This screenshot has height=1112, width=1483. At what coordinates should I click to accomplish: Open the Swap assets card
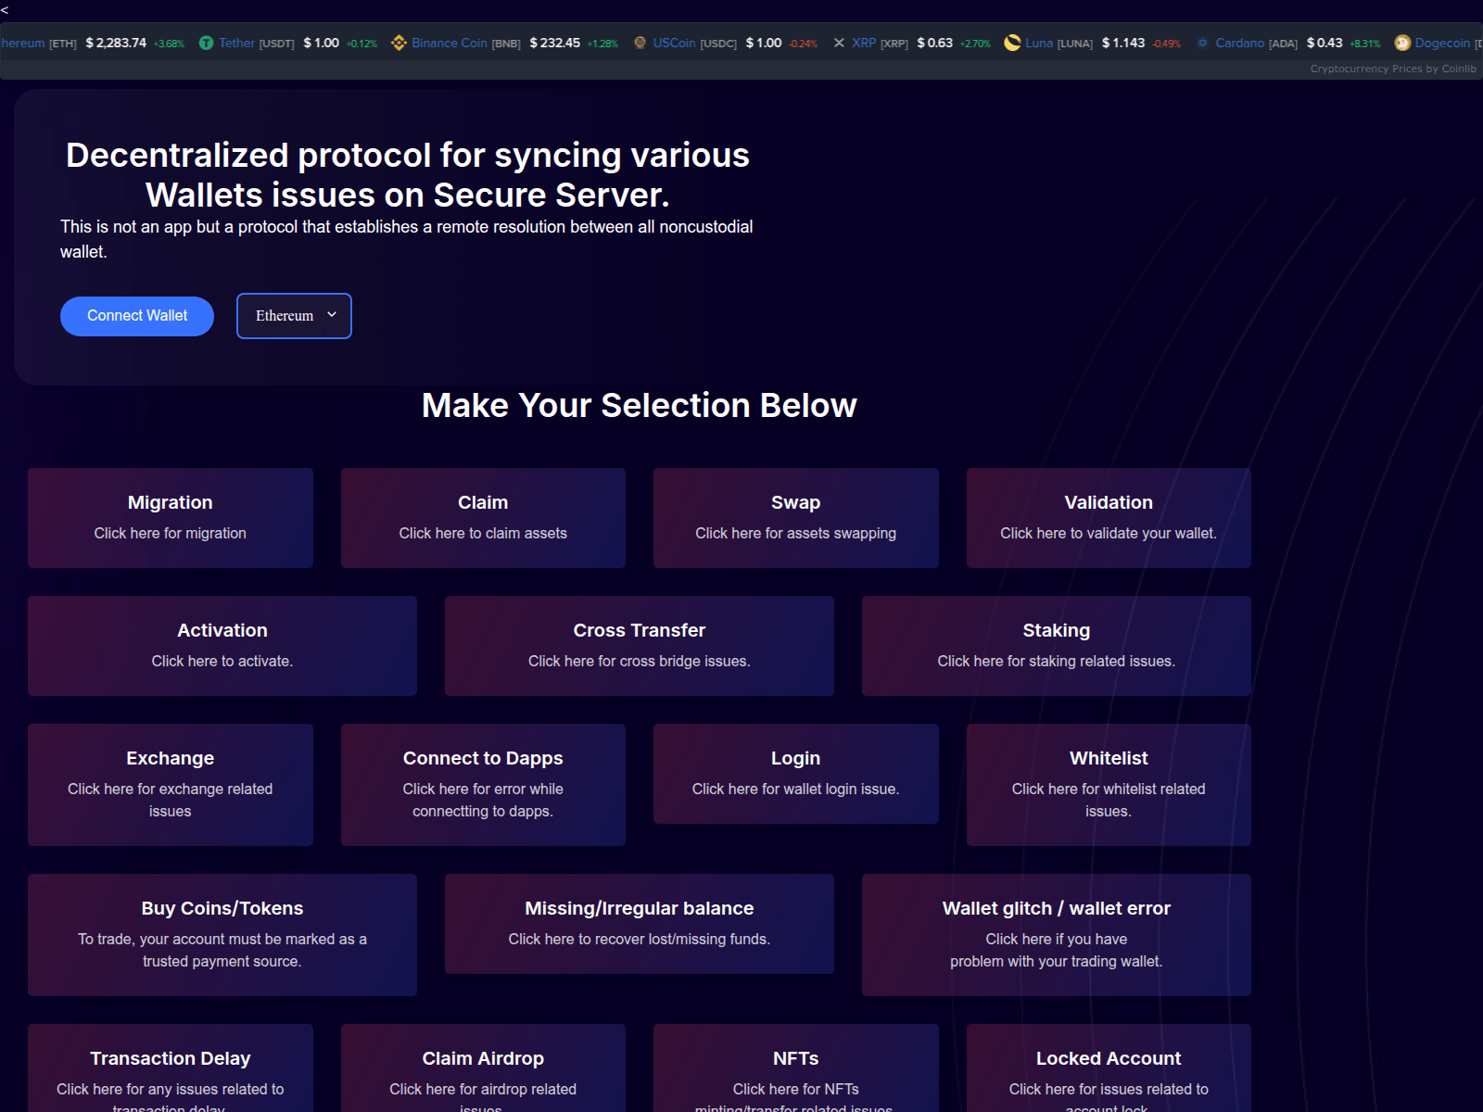795,518
